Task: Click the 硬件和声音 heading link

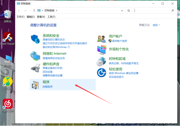Action: pyautogui.click(x=51, y=64)
